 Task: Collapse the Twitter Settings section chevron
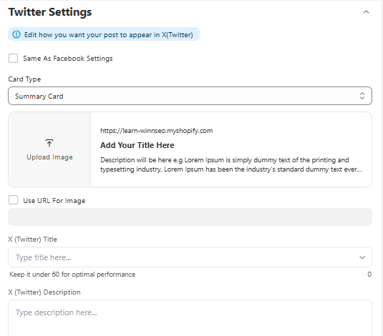pos(366,12)
